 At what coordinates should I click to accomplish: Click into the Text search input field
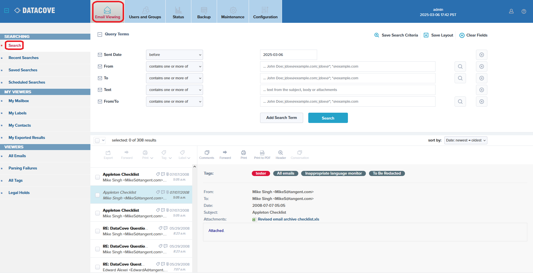348,90
